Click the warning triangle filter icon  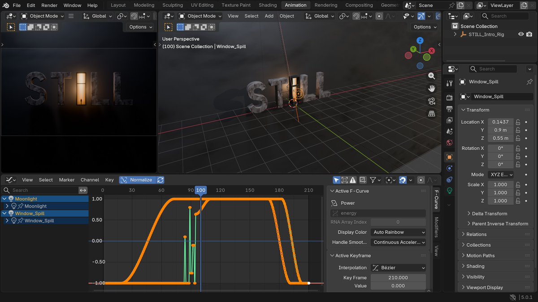(x=353, y=180)
